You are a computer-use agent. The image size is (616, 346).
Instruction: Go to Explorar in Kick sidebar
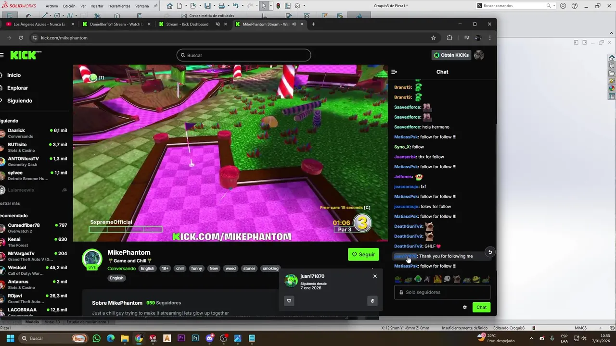click(17, 88)
